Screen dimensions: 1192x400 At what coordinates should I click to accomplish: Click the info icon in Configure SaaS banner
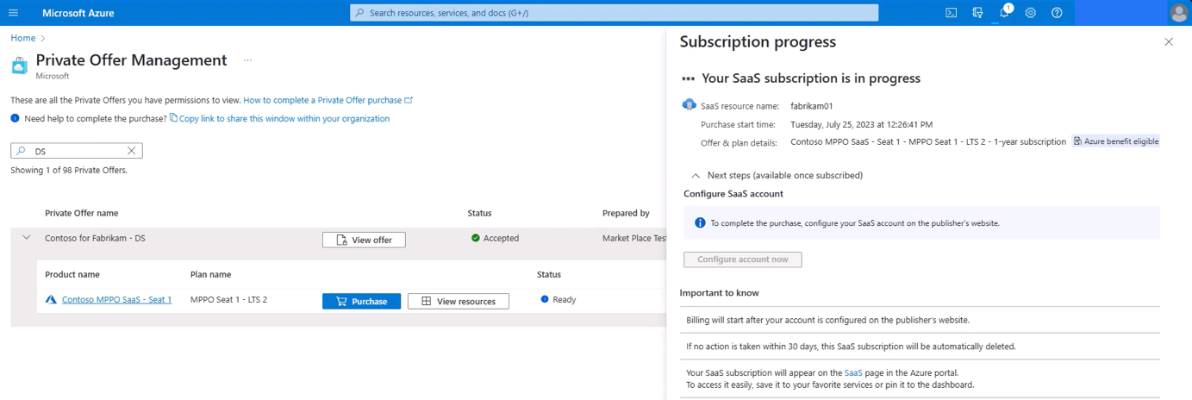pyautogui.click(x=701, y=222)
